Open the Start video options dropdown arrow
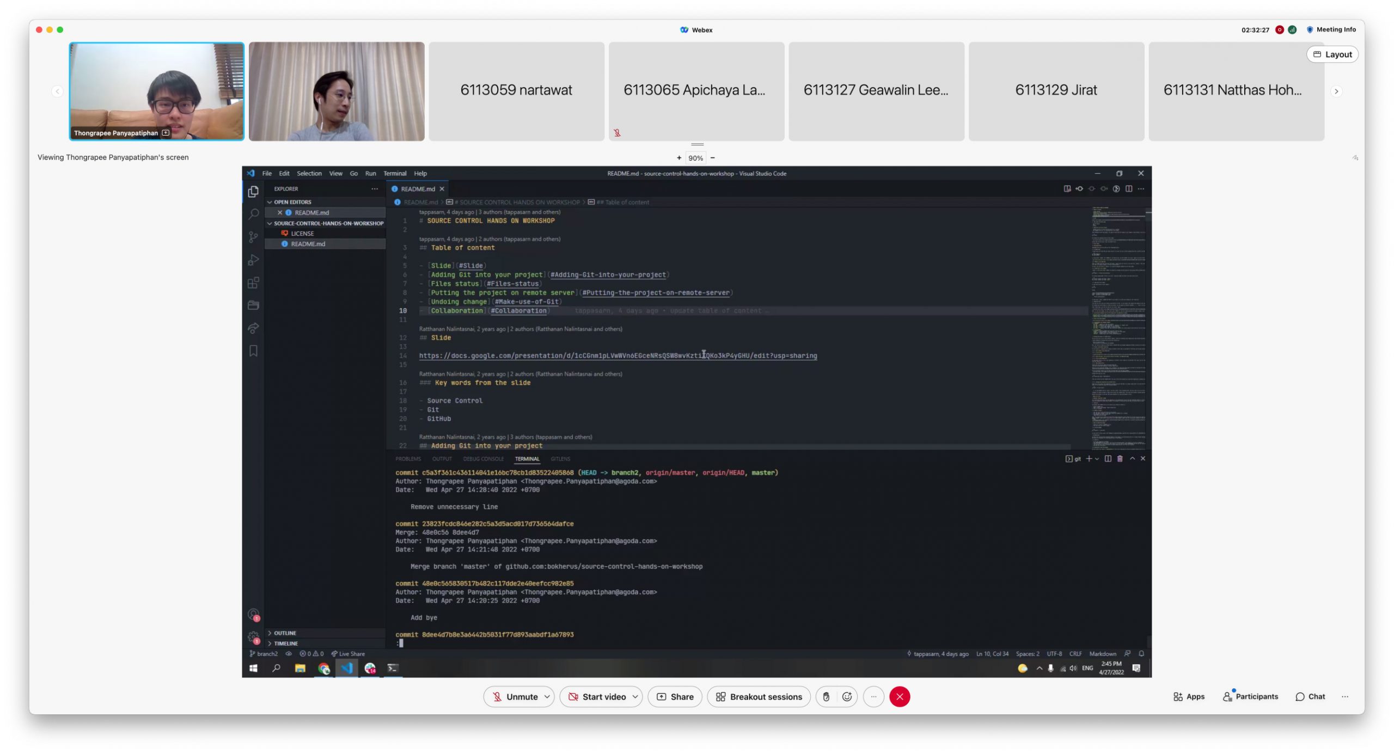The width and height of the screenshot is (1394, 753). click(x=635, y=696)
